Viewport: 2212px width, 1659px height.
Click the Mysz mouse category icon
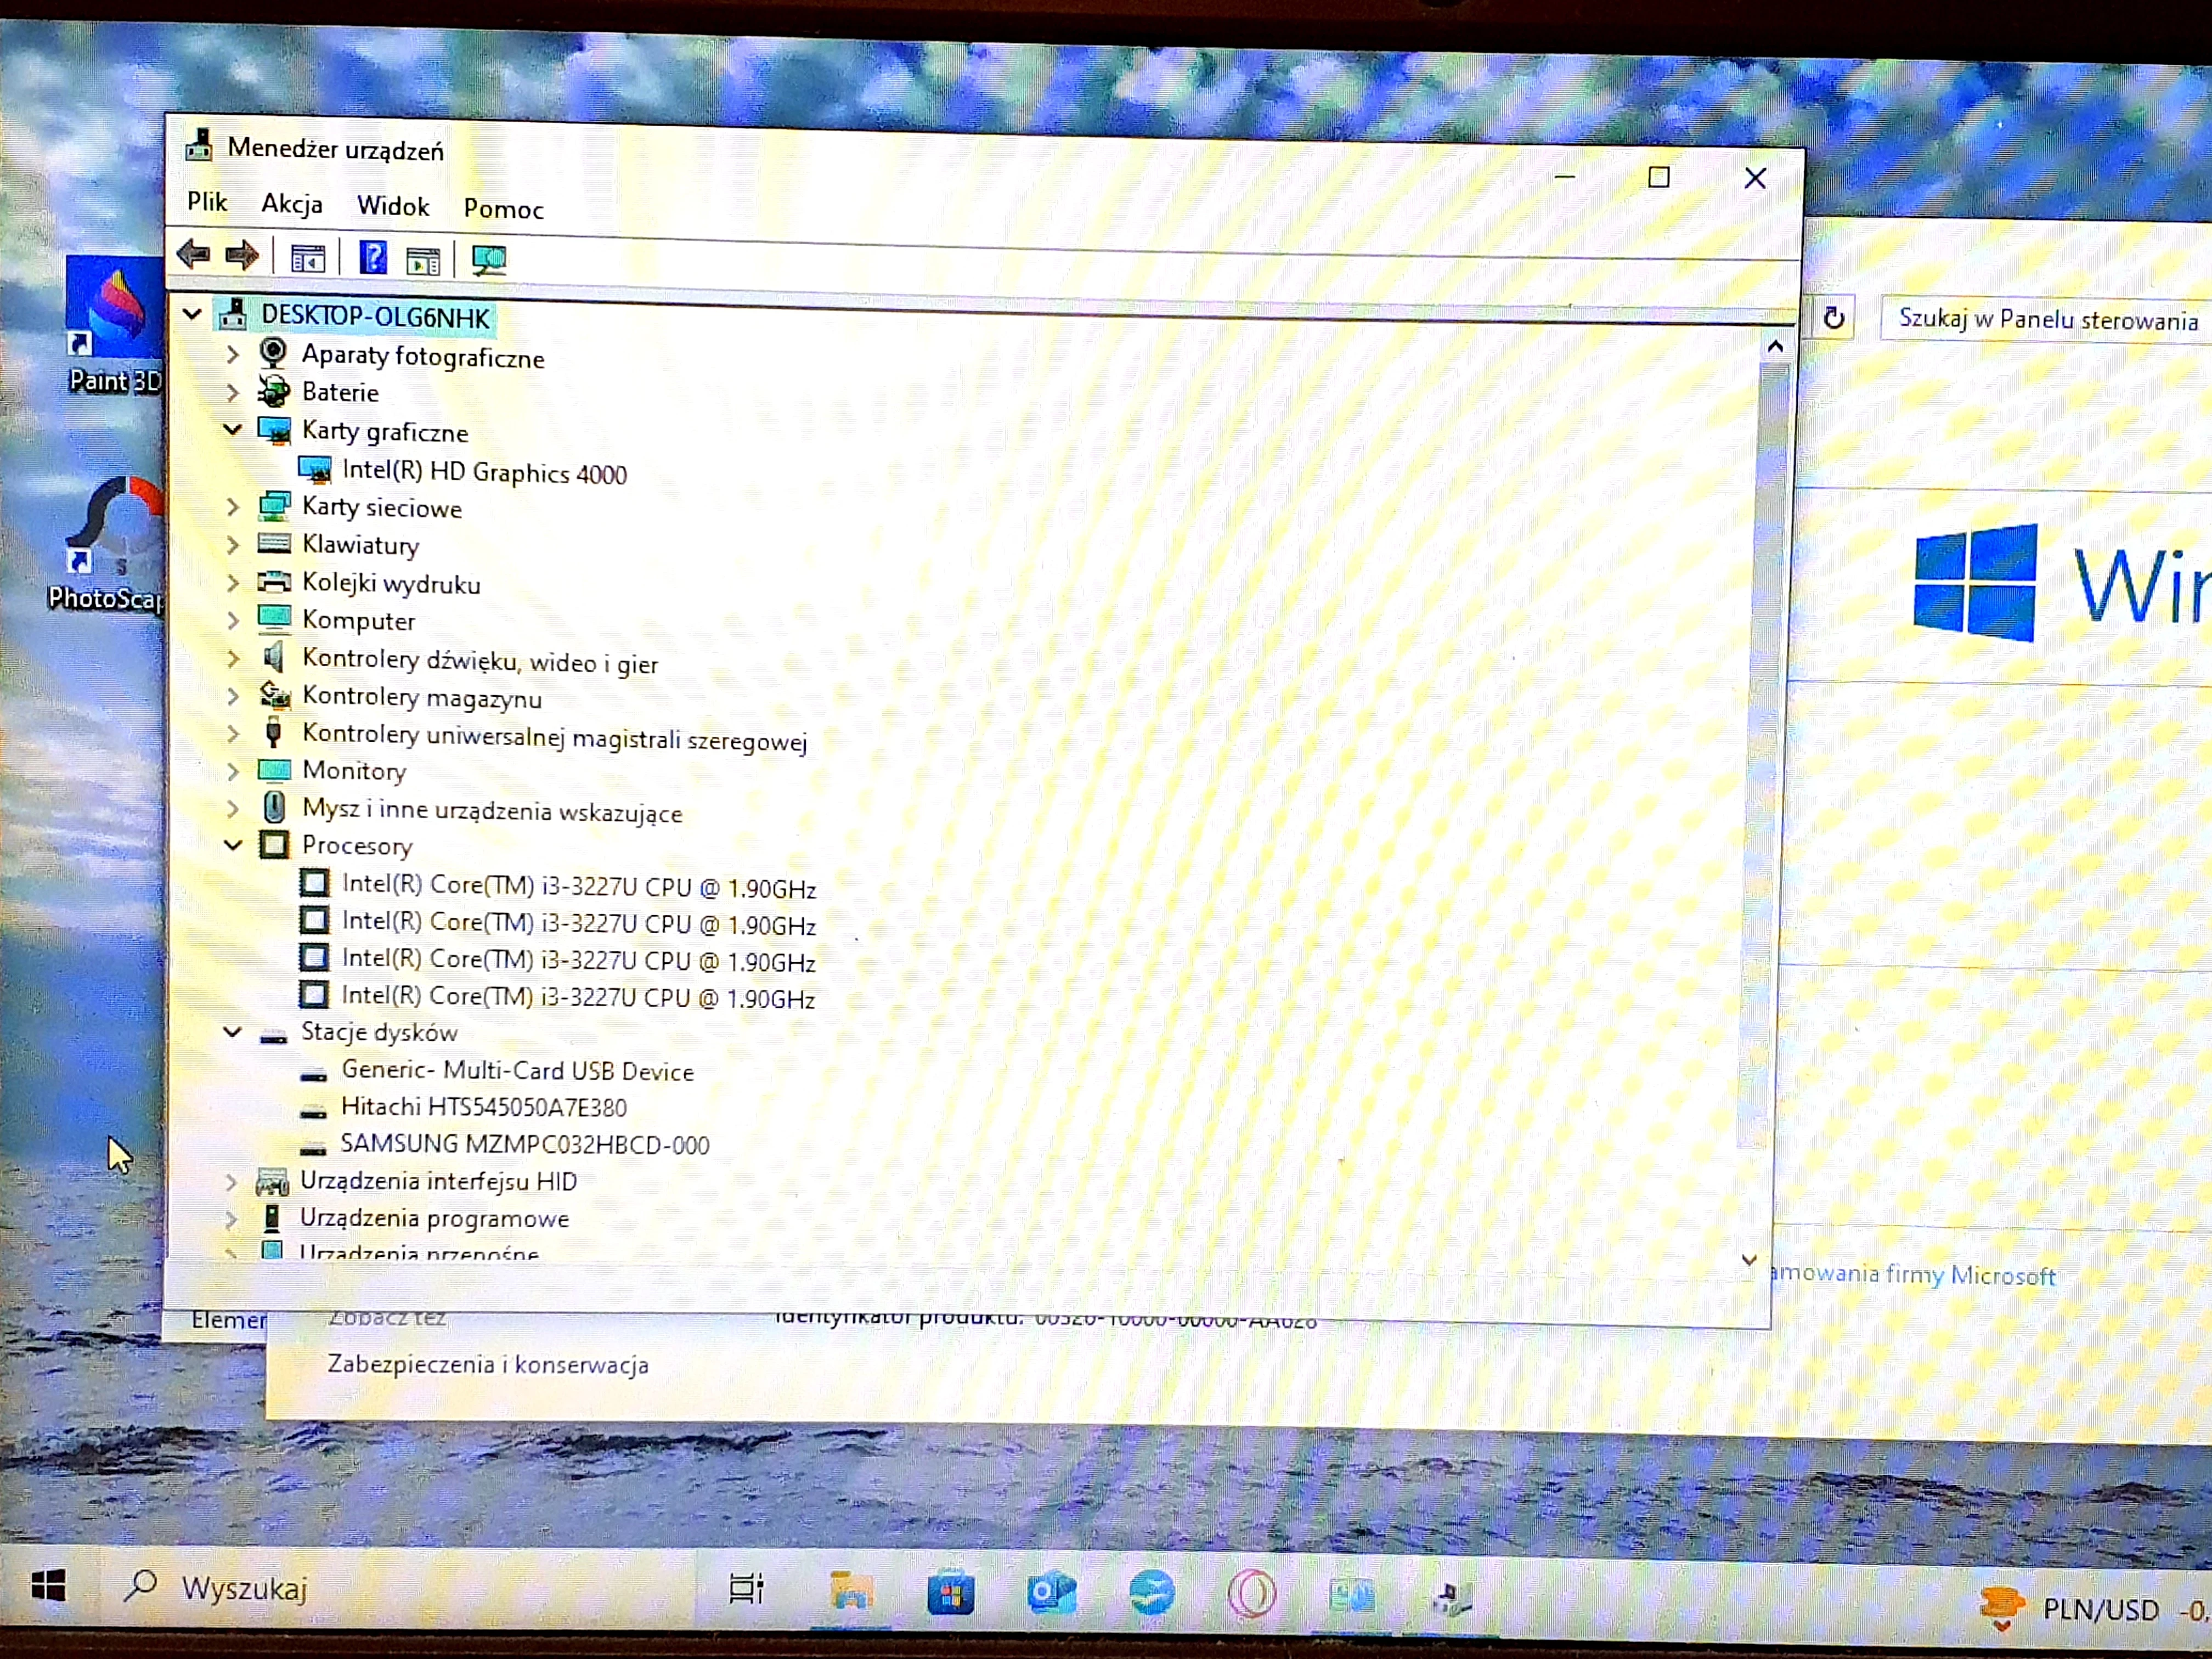point(274,807)
